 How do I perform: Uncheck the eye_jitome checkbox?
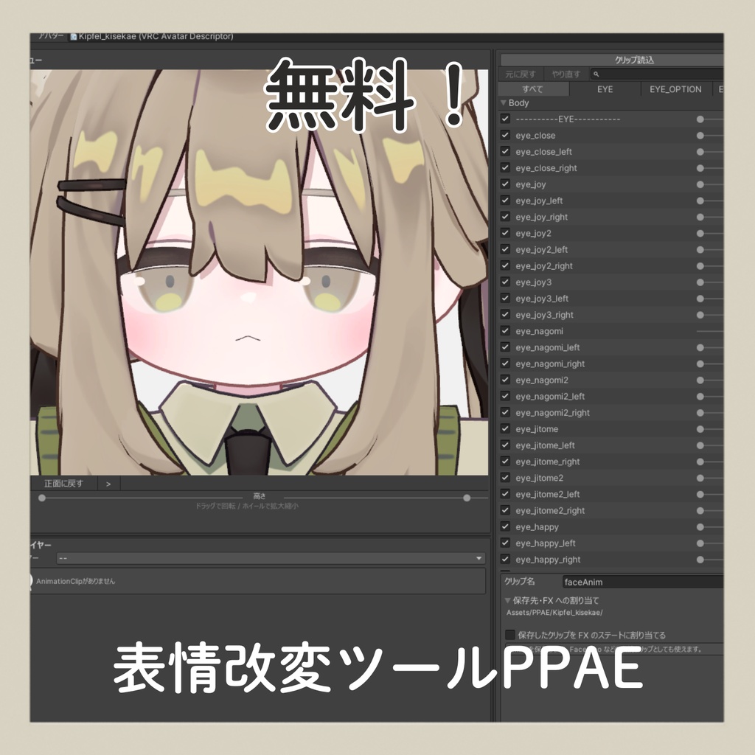pos(505,428)
